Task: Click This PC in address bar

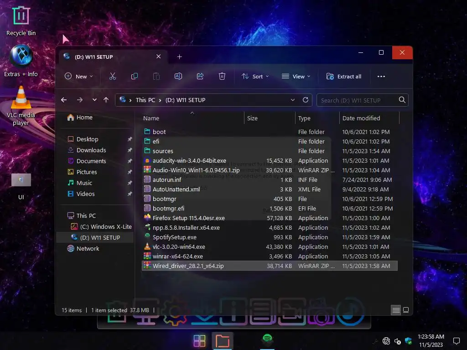Action: coord(145,100)
